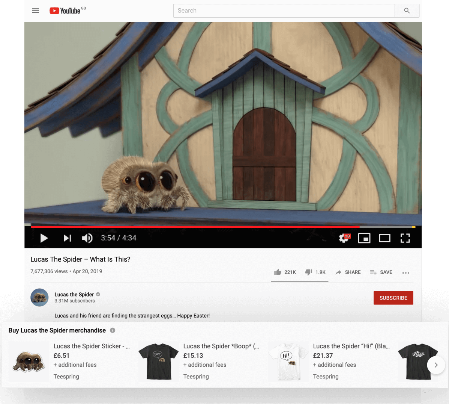This screenshot has width=449, height=404.
Task: Switch to theater mode
Action: pos(384,238)
